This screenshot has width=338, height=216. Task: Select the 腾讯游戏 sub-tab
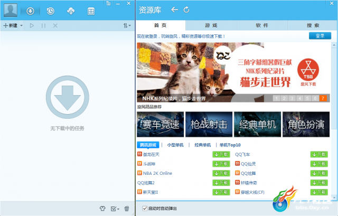pyautogui.click(x=148, y=145)
